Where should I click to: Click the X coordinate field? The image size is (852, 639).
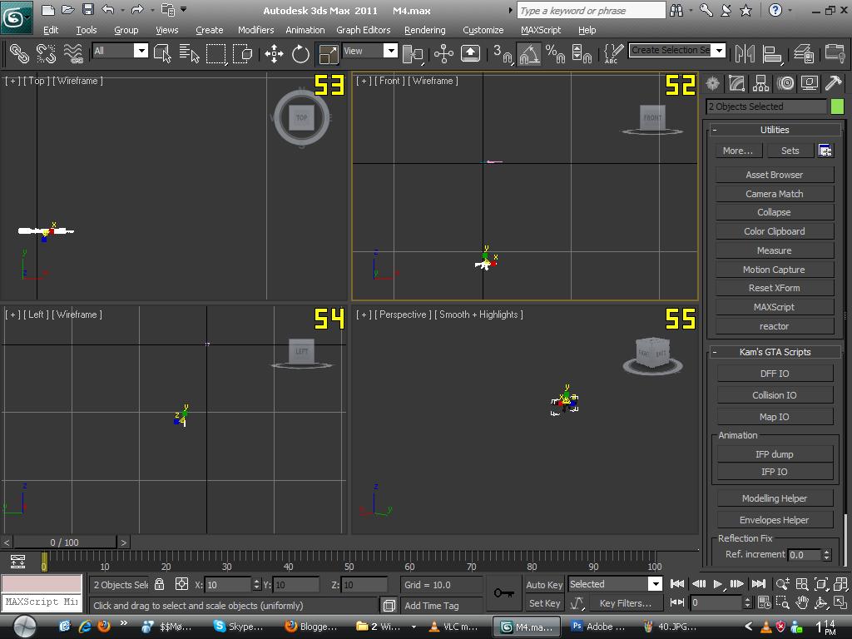click(x=228, y=585)
